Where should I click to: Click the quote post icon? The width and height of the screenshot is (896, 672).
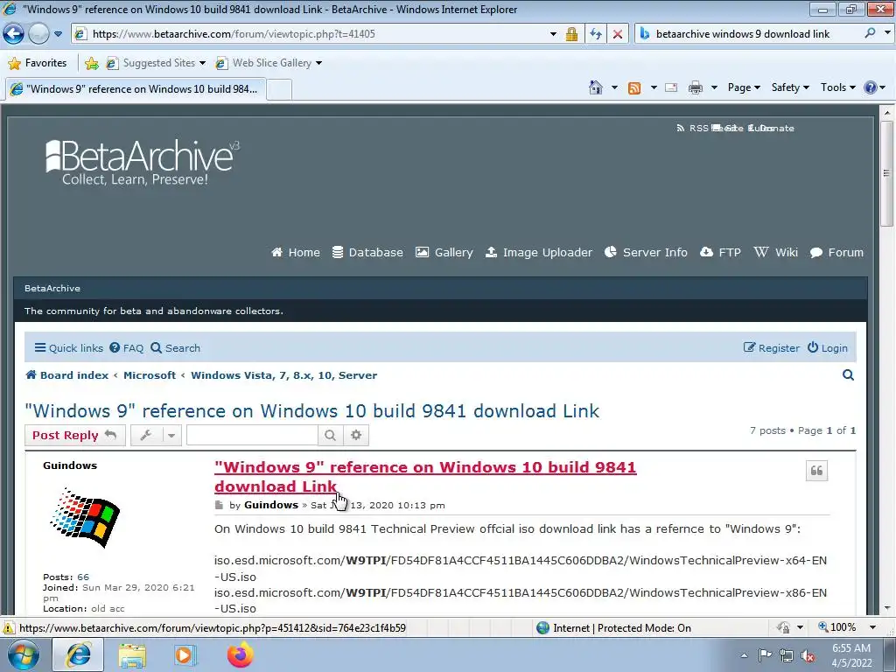816,471
